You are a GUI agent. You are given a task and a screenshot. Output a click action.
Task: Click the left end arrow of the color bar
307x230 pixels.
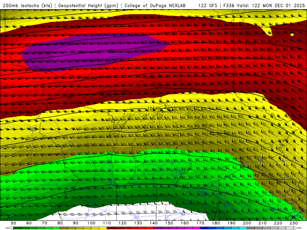click(x=9, y=228)
